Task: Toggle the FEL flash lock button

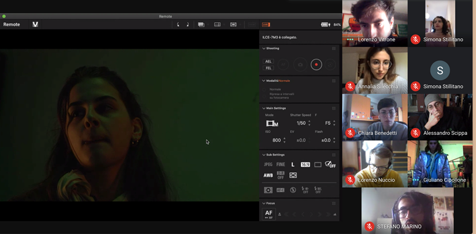Action: 268,68
